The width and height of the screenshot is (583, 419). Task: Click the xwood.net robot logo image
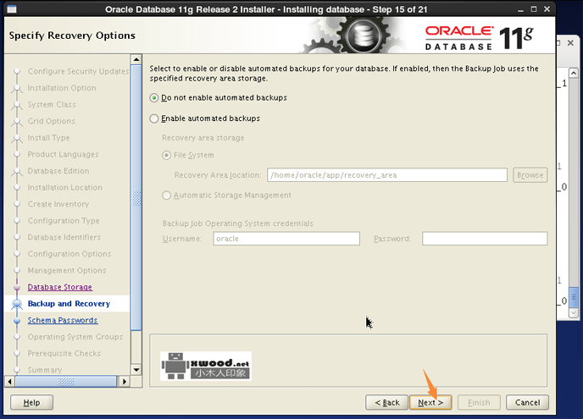tap(206, 366)
